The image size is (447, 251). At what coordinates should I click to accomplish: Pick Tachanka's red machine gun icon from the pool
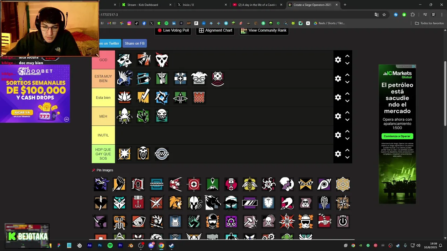pyautogui.click(x=324, y=221)
